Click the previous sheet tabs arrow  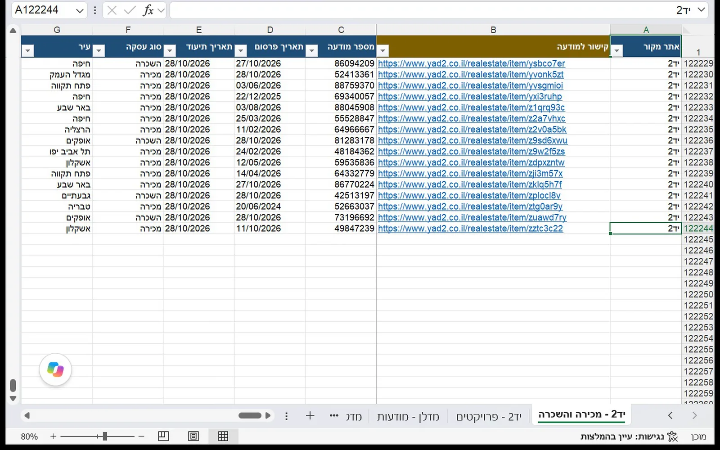click(x=670, y=415)
